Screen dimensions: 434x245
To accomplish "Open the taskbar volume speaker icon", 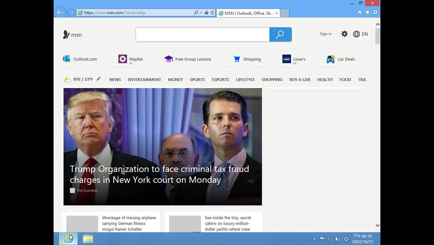I will click(x=338, y=239).
